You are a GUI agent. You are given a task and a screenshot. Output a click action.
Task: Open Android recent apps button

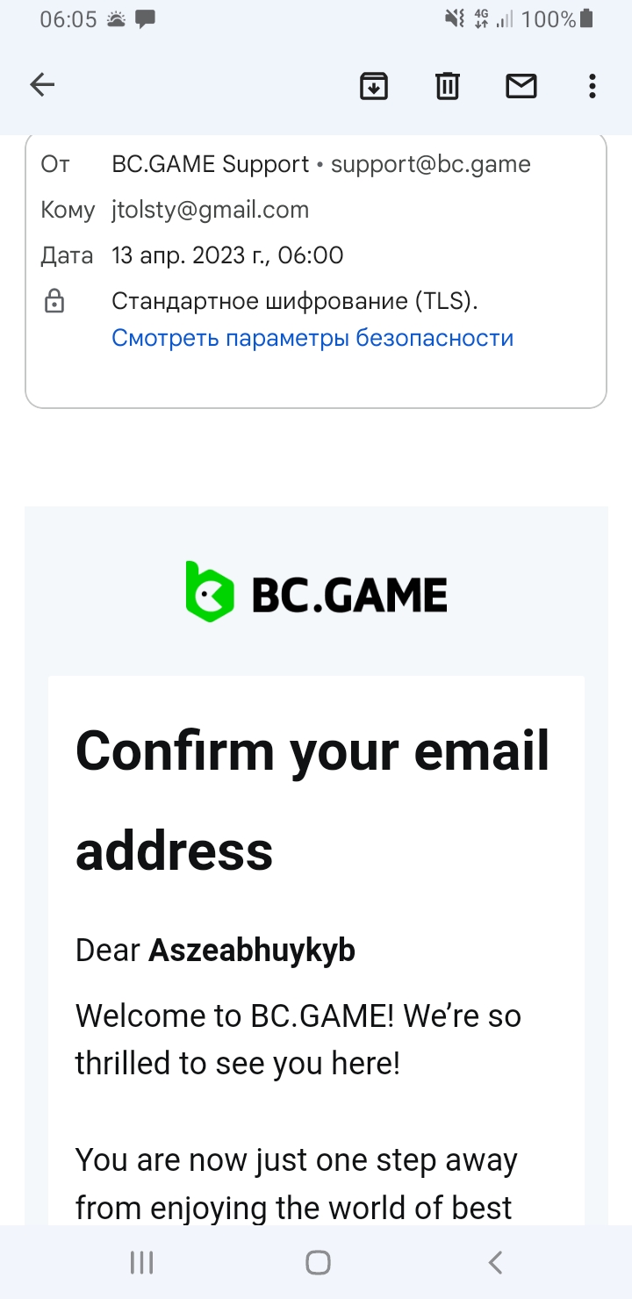tap(141, 1262)
